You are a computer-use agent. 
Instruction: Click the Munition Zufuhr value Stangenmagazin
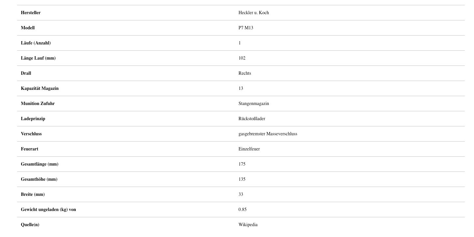point(253,104)
